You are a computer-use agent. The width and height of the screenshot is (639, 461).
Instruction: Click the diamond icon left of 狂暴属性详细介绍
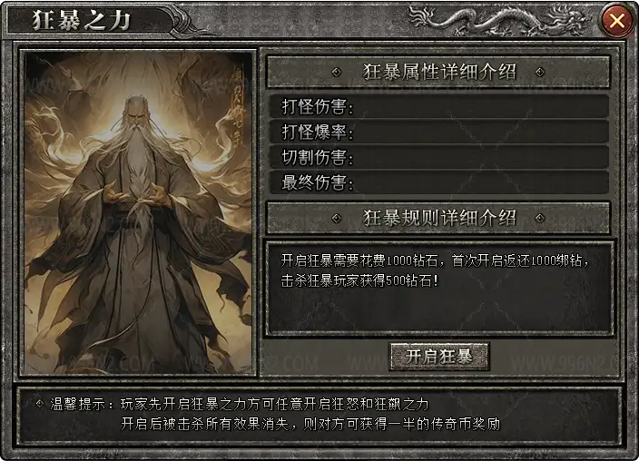pyautogui.click(x=337, y=73)
